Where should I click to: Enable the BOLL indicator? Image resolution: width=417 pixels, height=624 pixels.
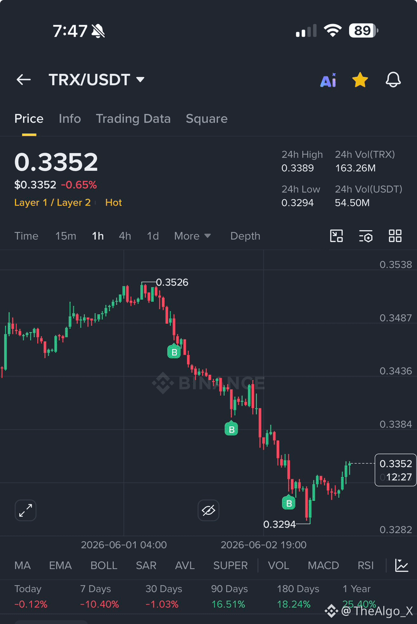tap(104, 566)
